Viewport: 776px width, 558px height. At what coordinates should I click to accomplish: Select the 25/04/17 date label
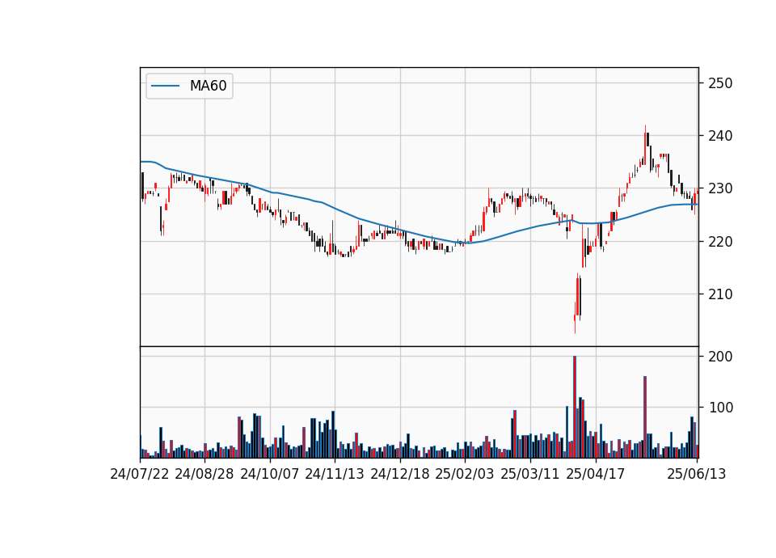(x=596, y=474)
